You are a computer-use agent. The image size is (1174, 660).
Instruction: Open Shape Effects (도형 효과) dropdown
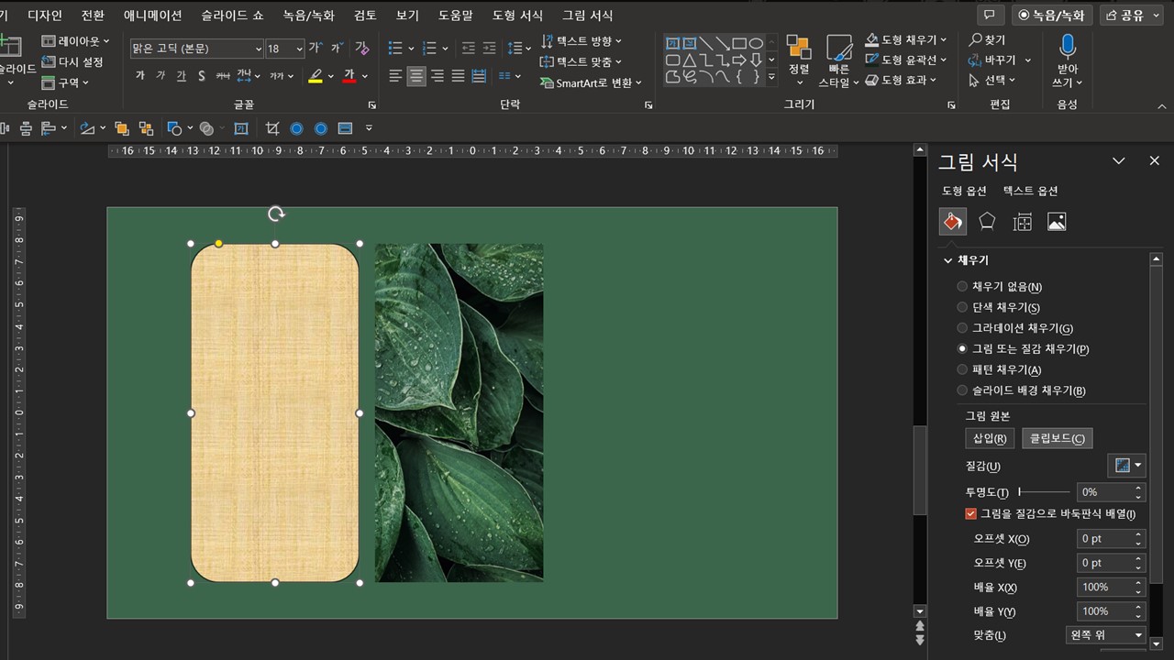coord(901,81)
